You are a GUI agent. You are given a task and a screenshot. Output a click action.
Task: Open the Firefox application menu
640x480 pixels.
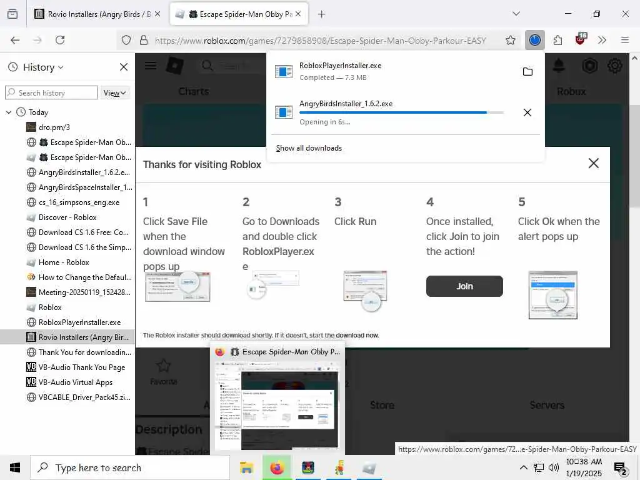click(x=625, y=40)
